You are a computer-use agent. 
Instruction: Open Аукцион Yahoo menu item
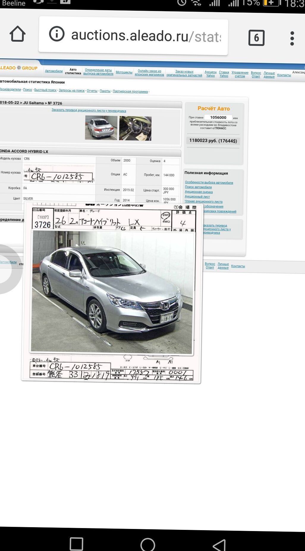(x=210, y=74)
